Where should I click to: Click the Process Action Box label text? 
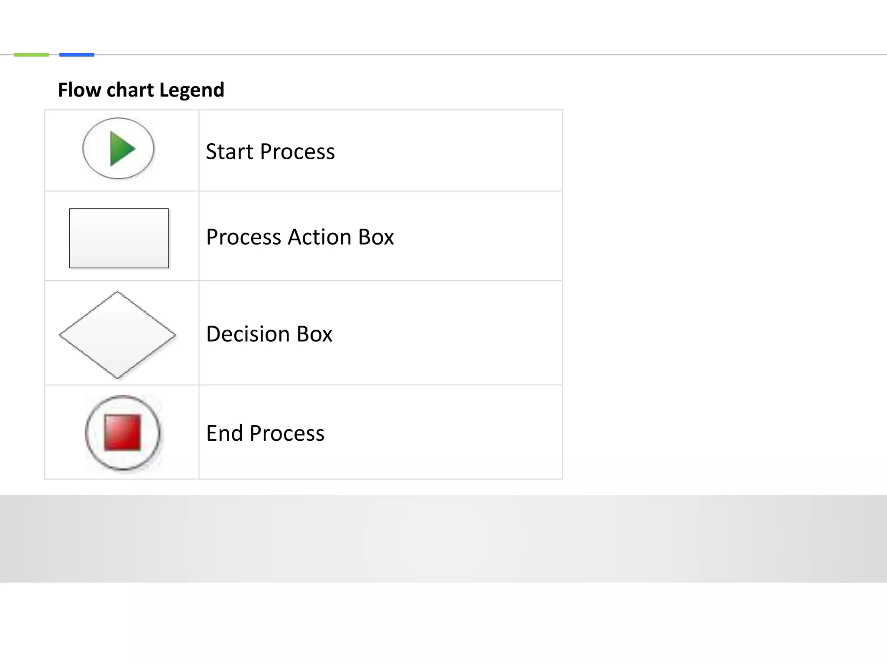click(300, 237)
